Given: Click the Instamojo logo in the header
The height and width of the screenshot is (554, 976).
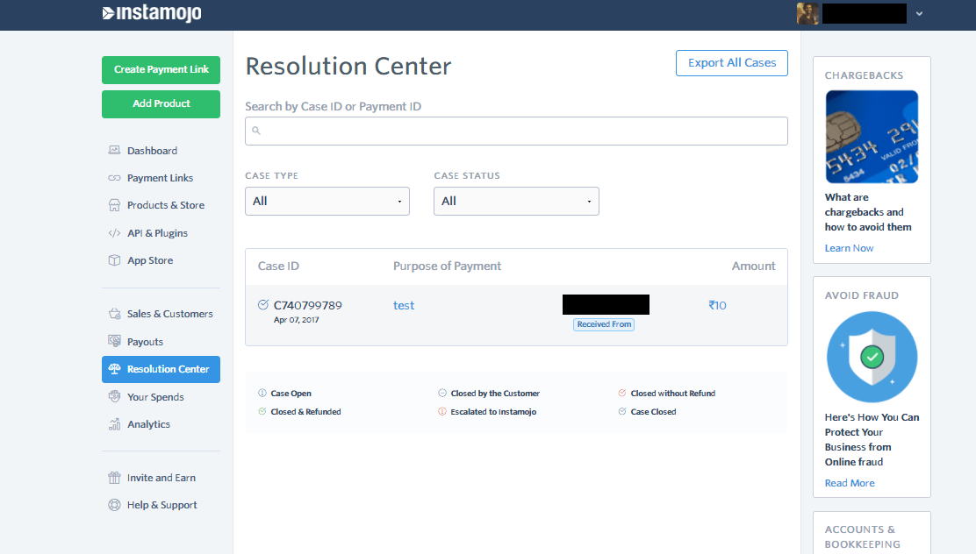Looking at the screenshot, I should [x=151, y=14].
